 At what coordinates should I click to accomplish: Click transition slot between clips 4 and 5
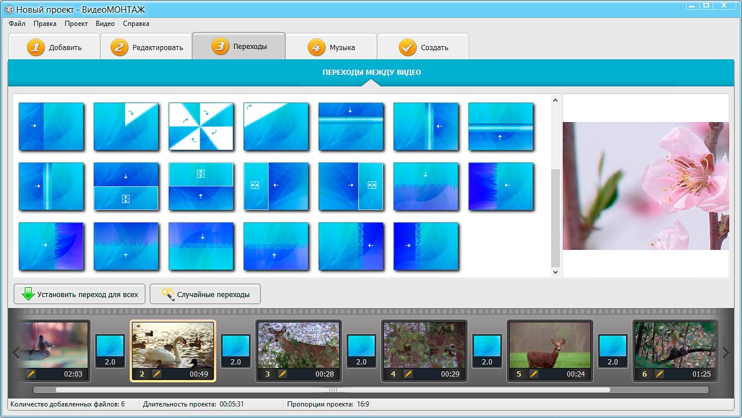[487, 351]
